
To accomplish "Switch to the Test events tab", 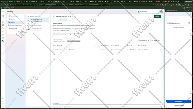I will pyautogui.click(x=63, y=20).
